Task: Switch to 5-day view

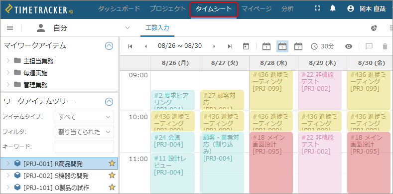Action: coord(282,46)
